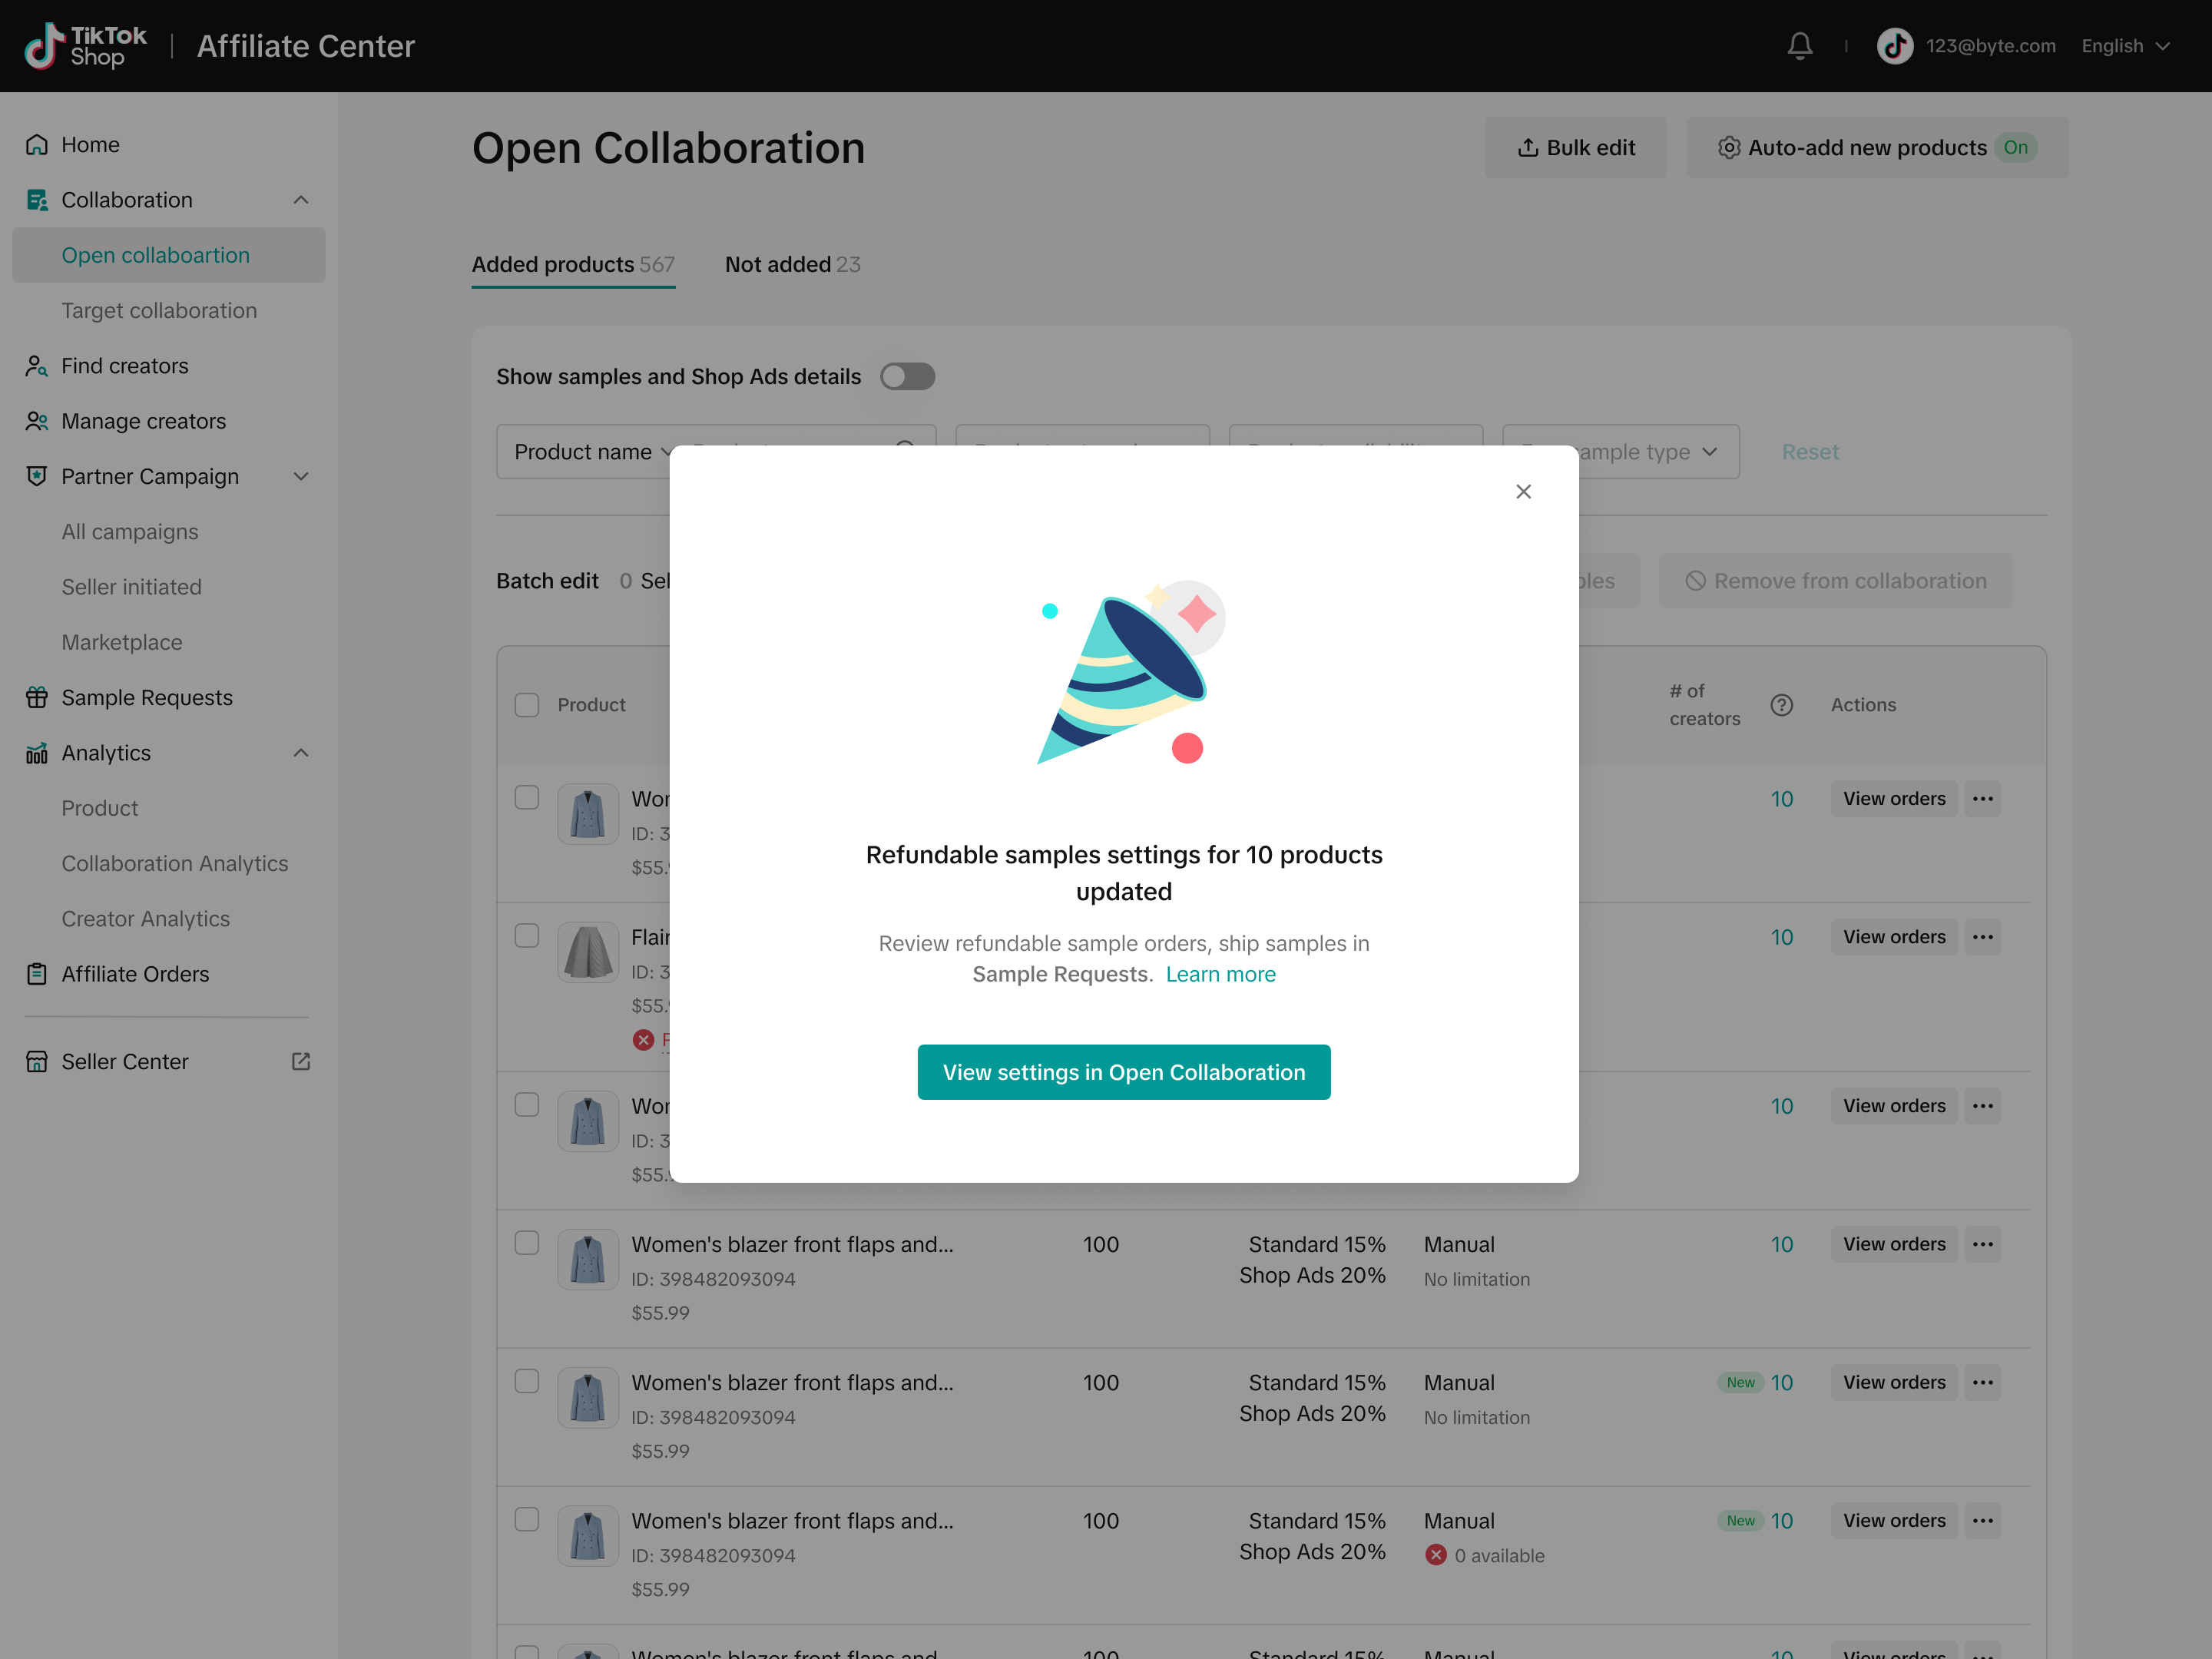Click the creators count help icon

click(1781, 705)
